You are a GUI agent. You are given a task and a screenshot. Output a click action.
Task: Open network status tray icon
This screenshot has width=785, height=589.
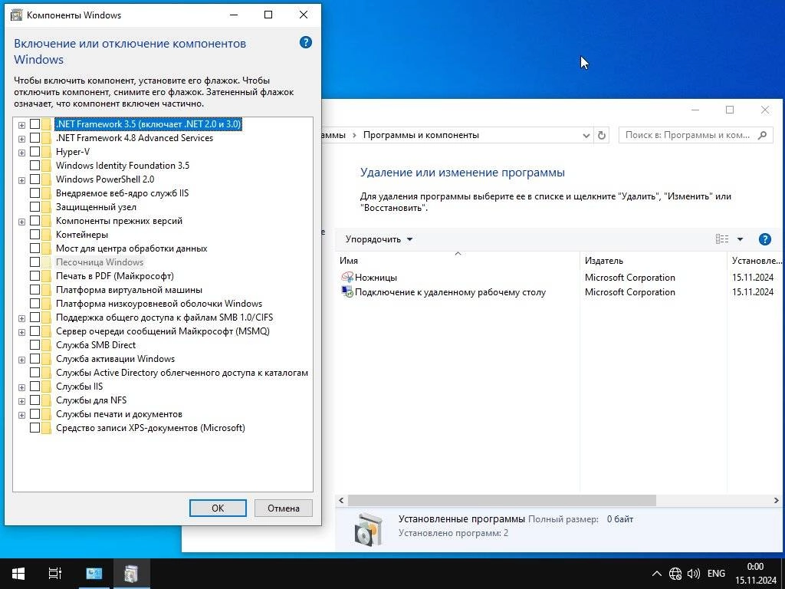(675, 574)
